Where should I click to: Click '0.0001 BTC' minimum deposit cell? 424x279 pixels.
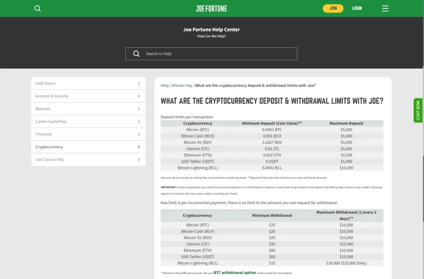point(272,129)
